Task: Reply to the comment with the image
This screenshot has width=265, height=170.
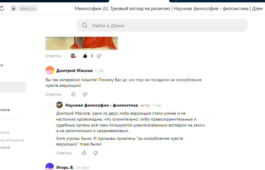Action: pyautogui.click(x=53, y=56)
